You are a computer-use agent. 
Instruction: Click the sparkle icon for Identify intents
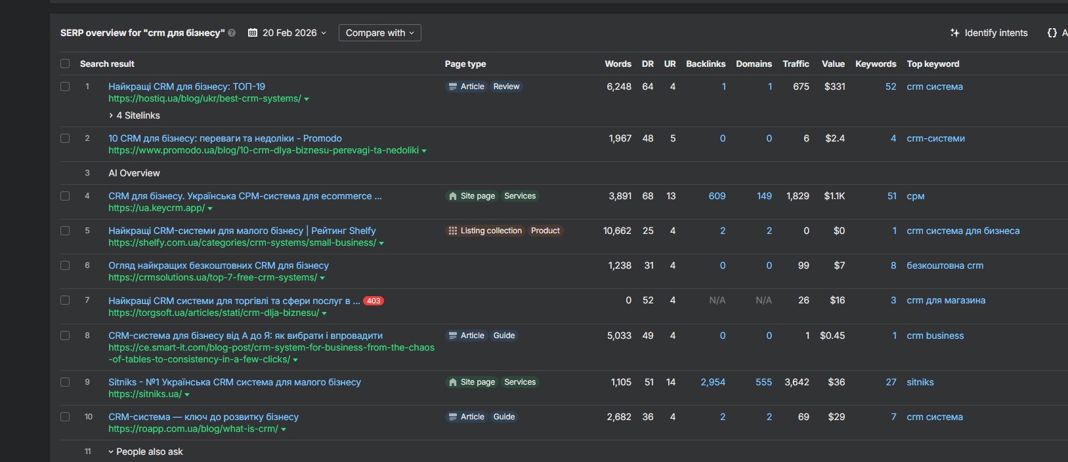coord(955,33)
